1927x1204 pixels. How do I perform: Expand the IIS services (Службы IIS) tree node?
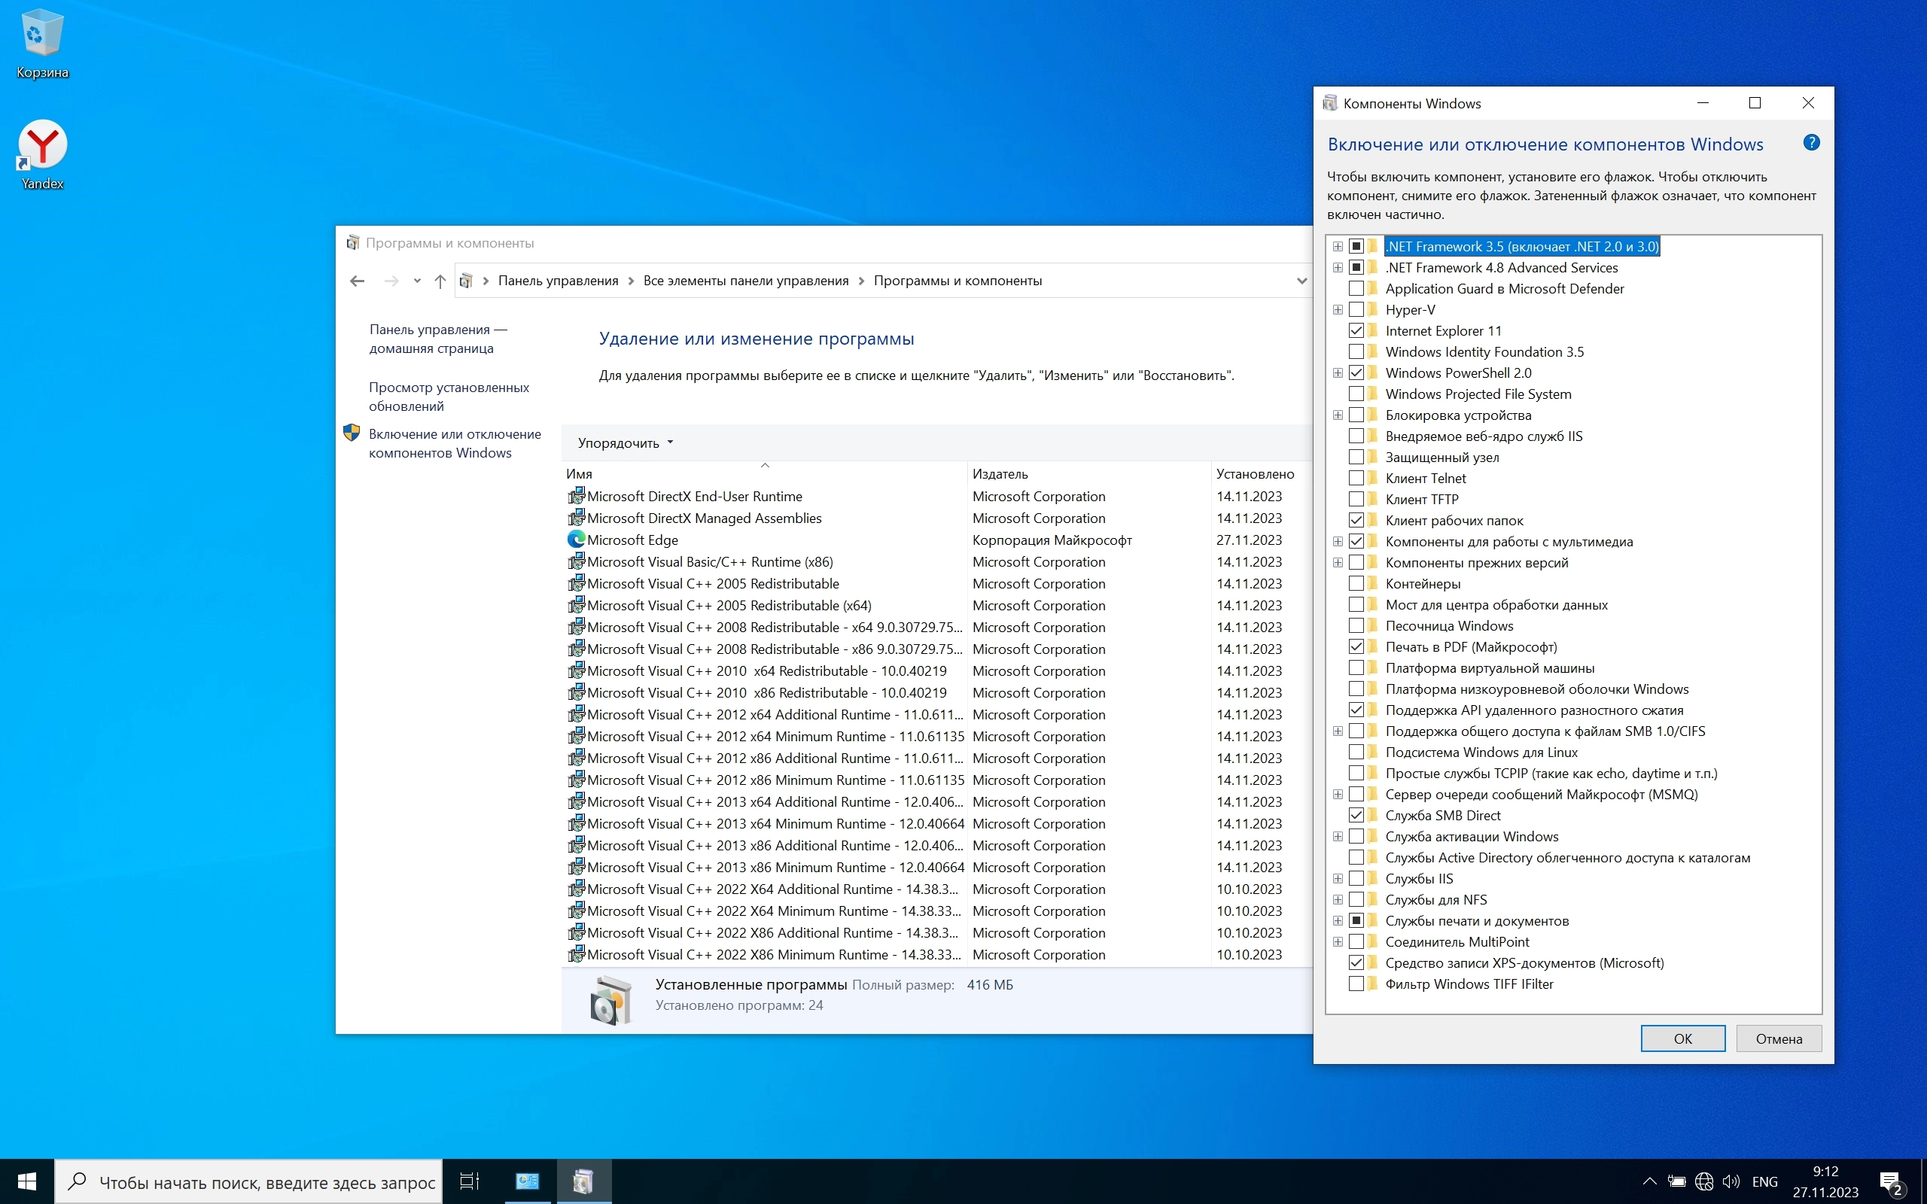click(1338, 878)
